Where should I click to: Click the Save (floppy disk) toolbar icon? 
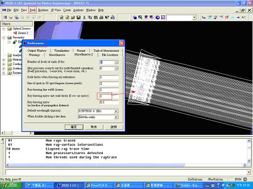click(79, 17)
